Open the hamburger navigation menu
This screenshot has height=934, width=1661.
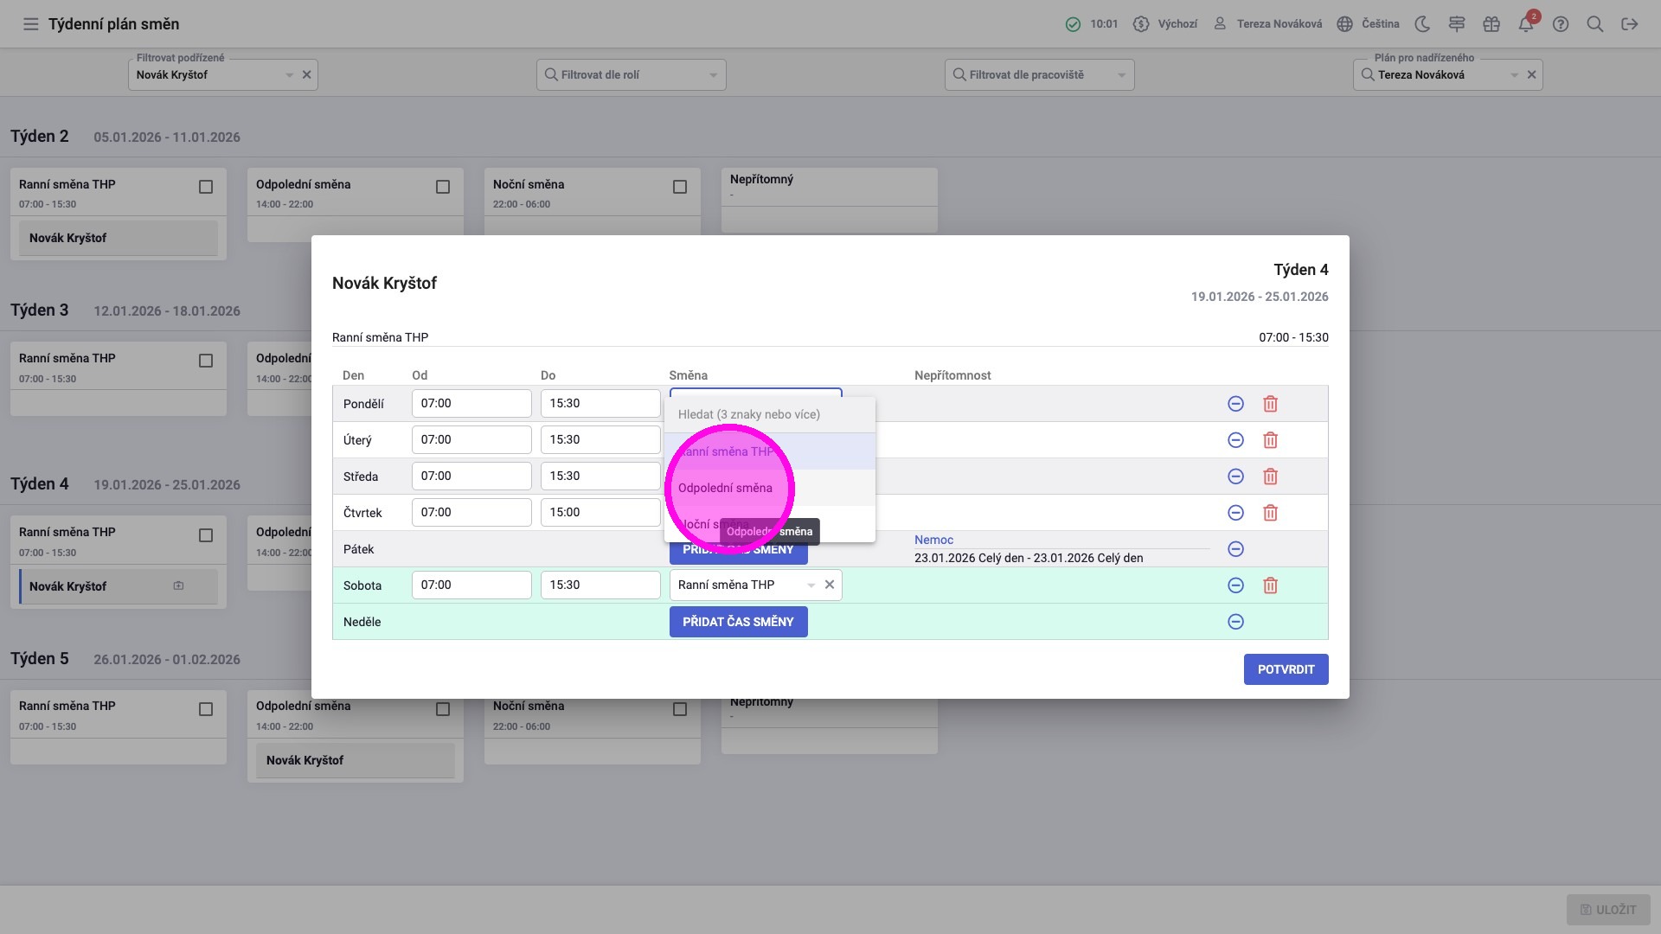pos(30,24)
